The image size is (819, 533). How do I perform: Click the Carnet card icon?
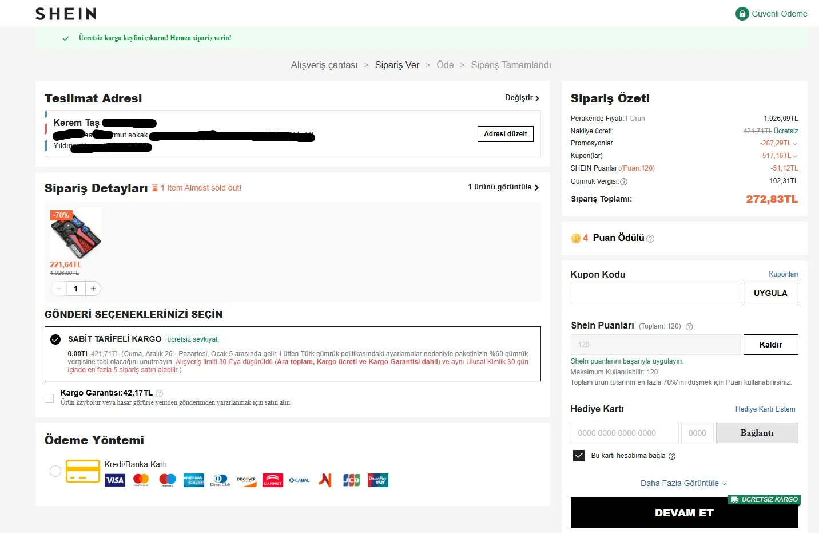[273, 480]
